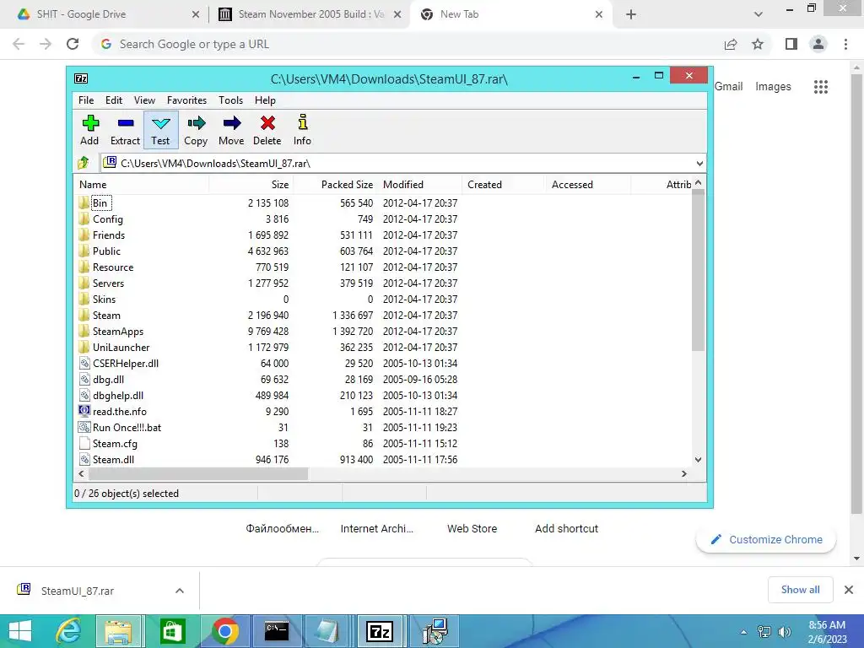
Task: Sort by Modified column header
Action: [x=420, y=185]
